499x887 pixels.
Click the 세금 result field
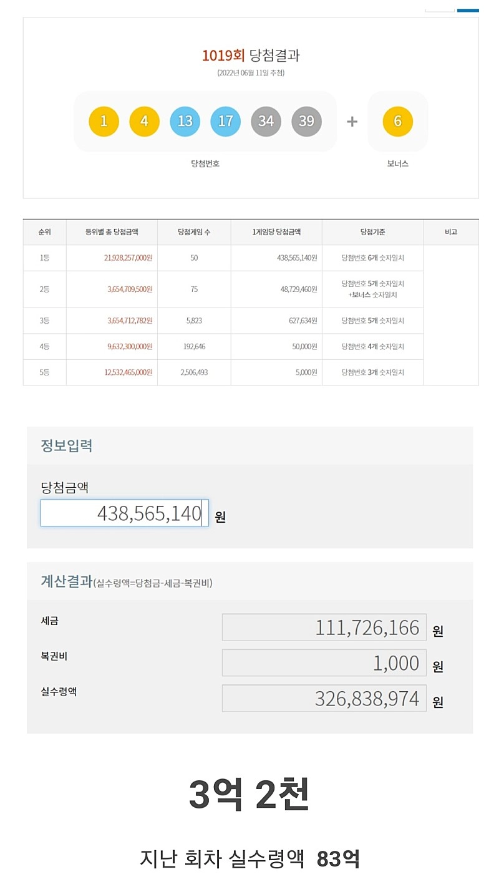324,627
